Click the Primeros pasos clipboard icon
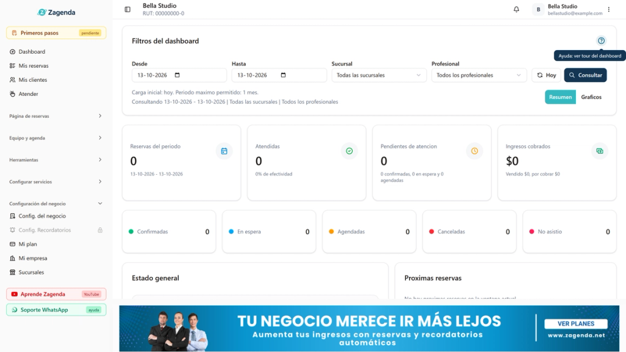The width and height of the screenshot is (626, 352). click(15, 33)
